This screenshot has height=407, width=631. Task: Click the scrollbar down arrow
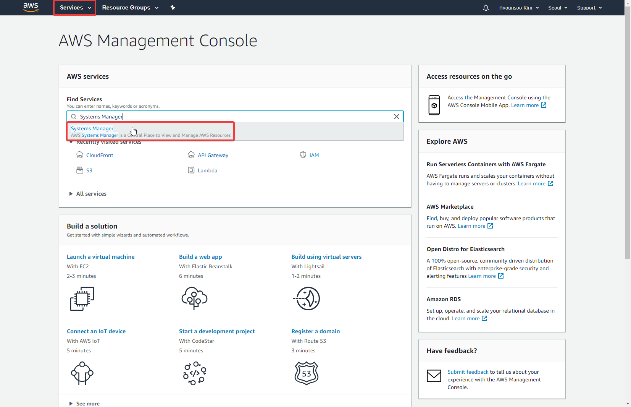pos(628,404)
